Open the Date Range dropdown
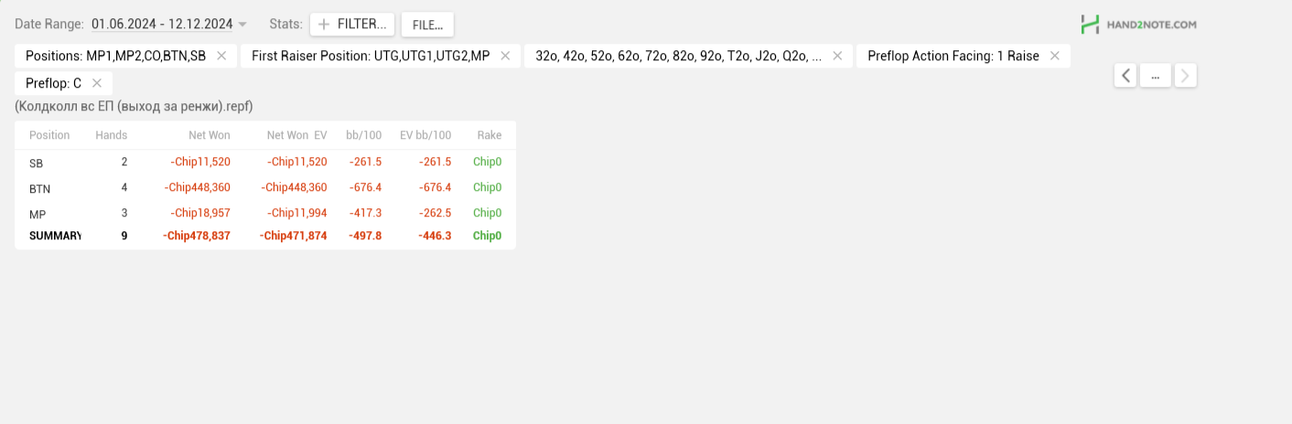Viewport: 1292px width, 424px height. (x=169, y=24)
